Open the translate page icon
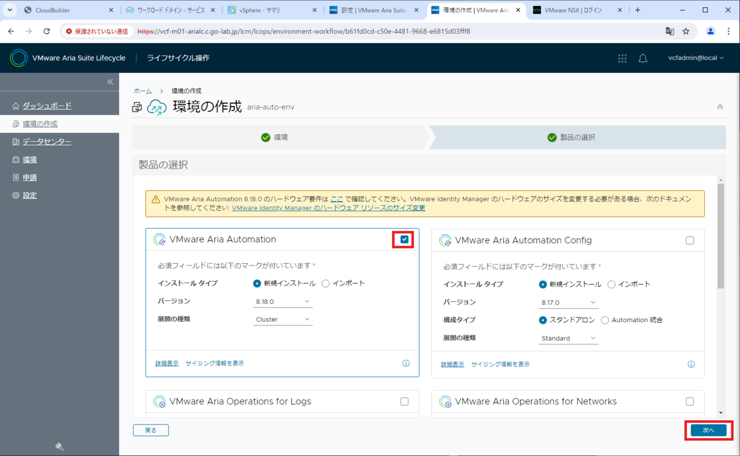This screenshot has width=740, height=456. click(669, 31)
